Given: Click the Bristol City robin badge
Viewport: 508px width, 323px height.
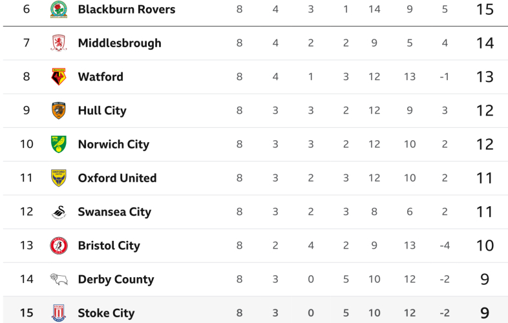Looking at the screenshot, I should [59, 245].
